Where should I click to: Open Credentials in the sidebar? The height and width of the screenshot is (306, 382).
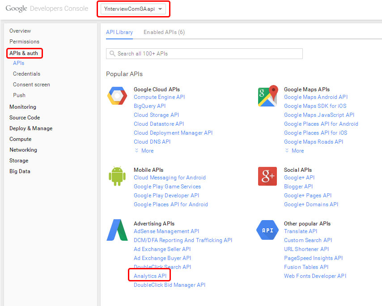pos(26,73)
